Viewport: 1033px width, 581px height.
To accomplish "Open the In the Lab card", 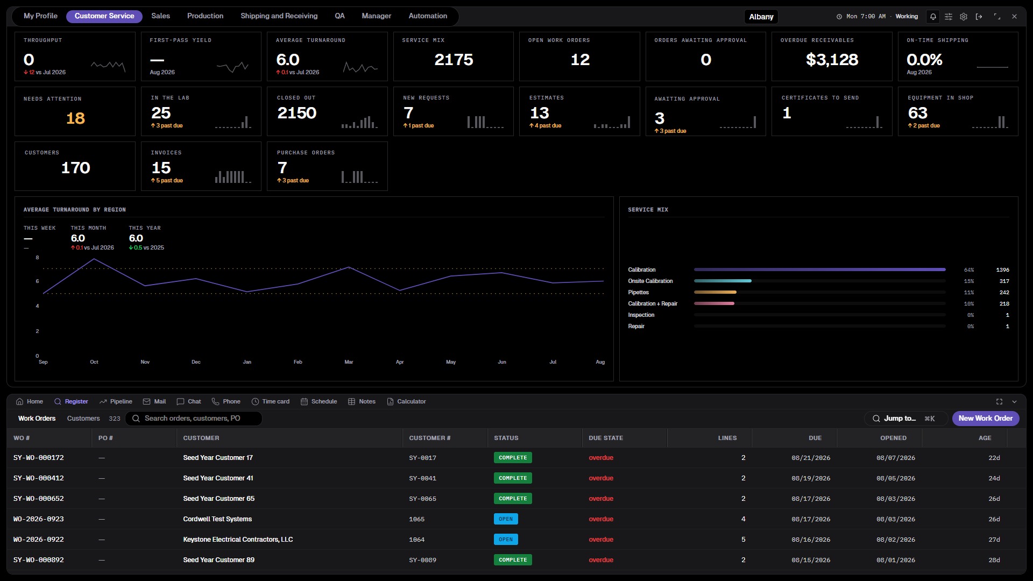I will click(201, 111).
